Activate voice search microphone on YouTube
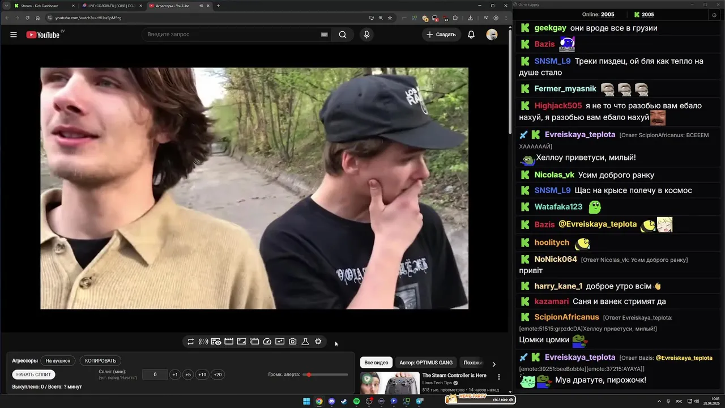 pyautogui.click(x=366, y=35)
